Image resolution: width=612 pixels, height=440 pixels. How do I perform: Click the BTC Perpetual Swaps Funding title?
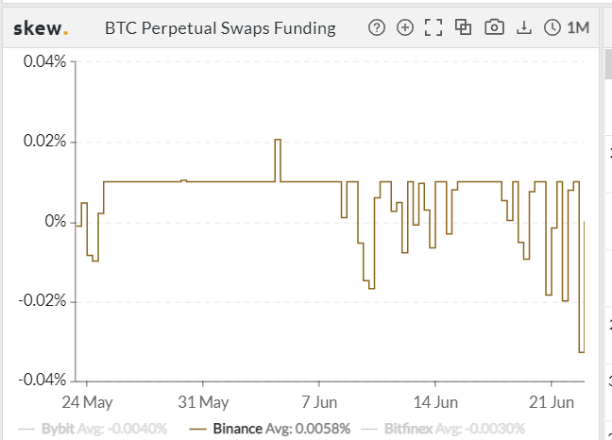(x=220, y=27)
